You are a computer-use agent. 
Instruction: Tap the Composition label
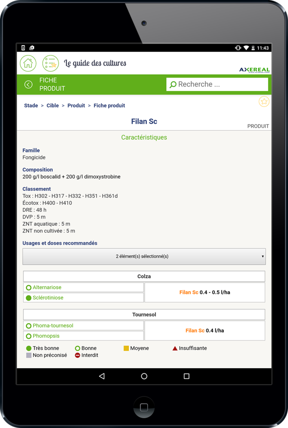[38, 170]
